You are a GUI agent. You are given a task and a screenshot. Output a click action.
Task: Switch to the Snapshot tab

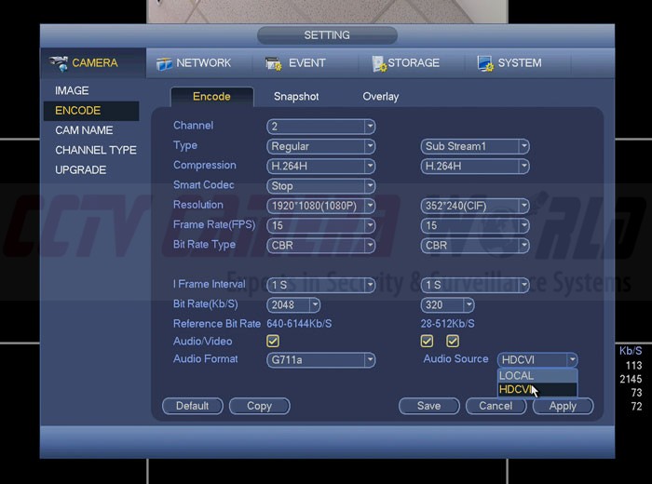coord(296,97)
